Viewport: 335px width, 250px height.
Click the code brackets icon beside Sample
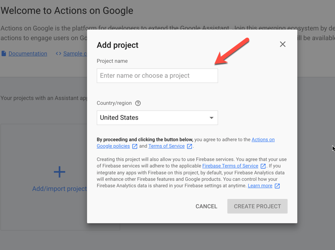pos(58,53)
